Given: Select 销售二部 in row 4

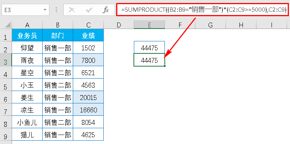Looking at the screenshot, I should coord(58,72).
